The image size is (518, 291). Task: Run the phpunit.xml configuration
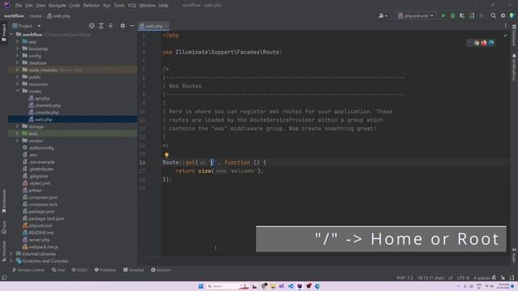[x=444, y=15]
